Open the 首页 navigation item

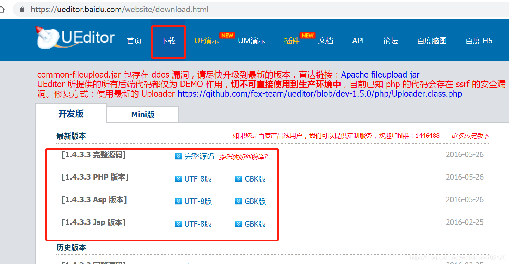click(x=134, y=41)
